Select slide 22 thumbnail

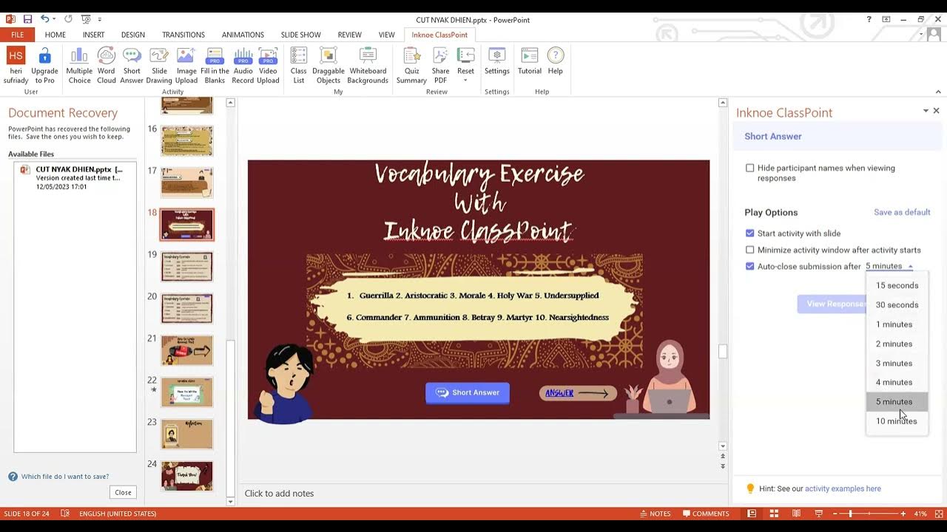coord(187,392)
